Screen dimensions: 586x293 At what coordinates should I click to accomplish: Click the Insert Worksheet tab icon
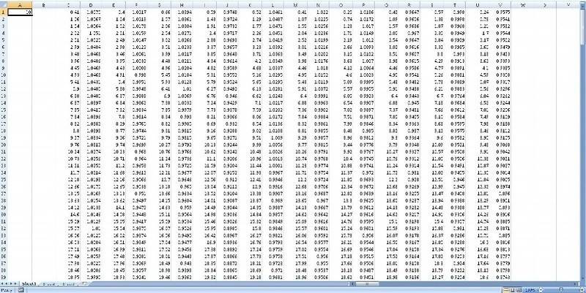85,284
